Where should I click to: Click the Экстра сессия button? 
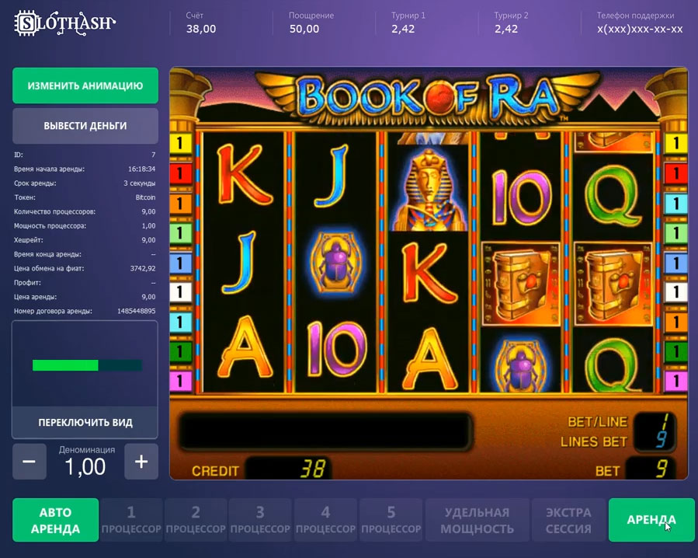point(568,520)
